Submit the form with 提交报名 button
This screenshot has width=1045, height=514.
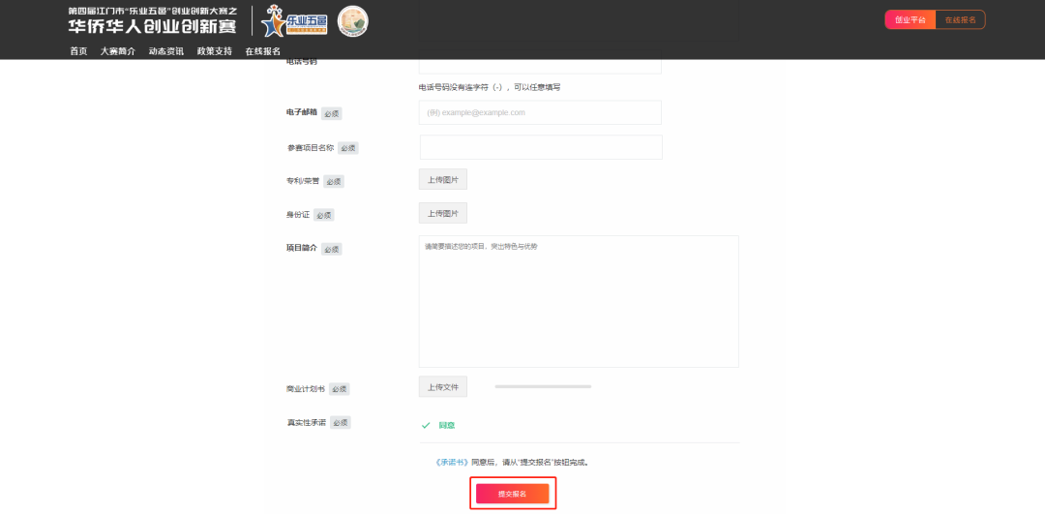click(x=512, y=494)
